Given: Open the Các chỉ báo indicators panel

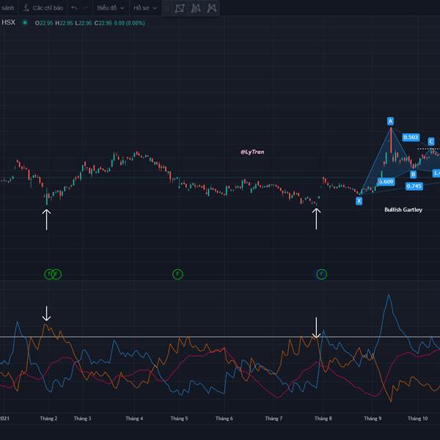Looking at the screenshot, I should click(x=43, y=8).
